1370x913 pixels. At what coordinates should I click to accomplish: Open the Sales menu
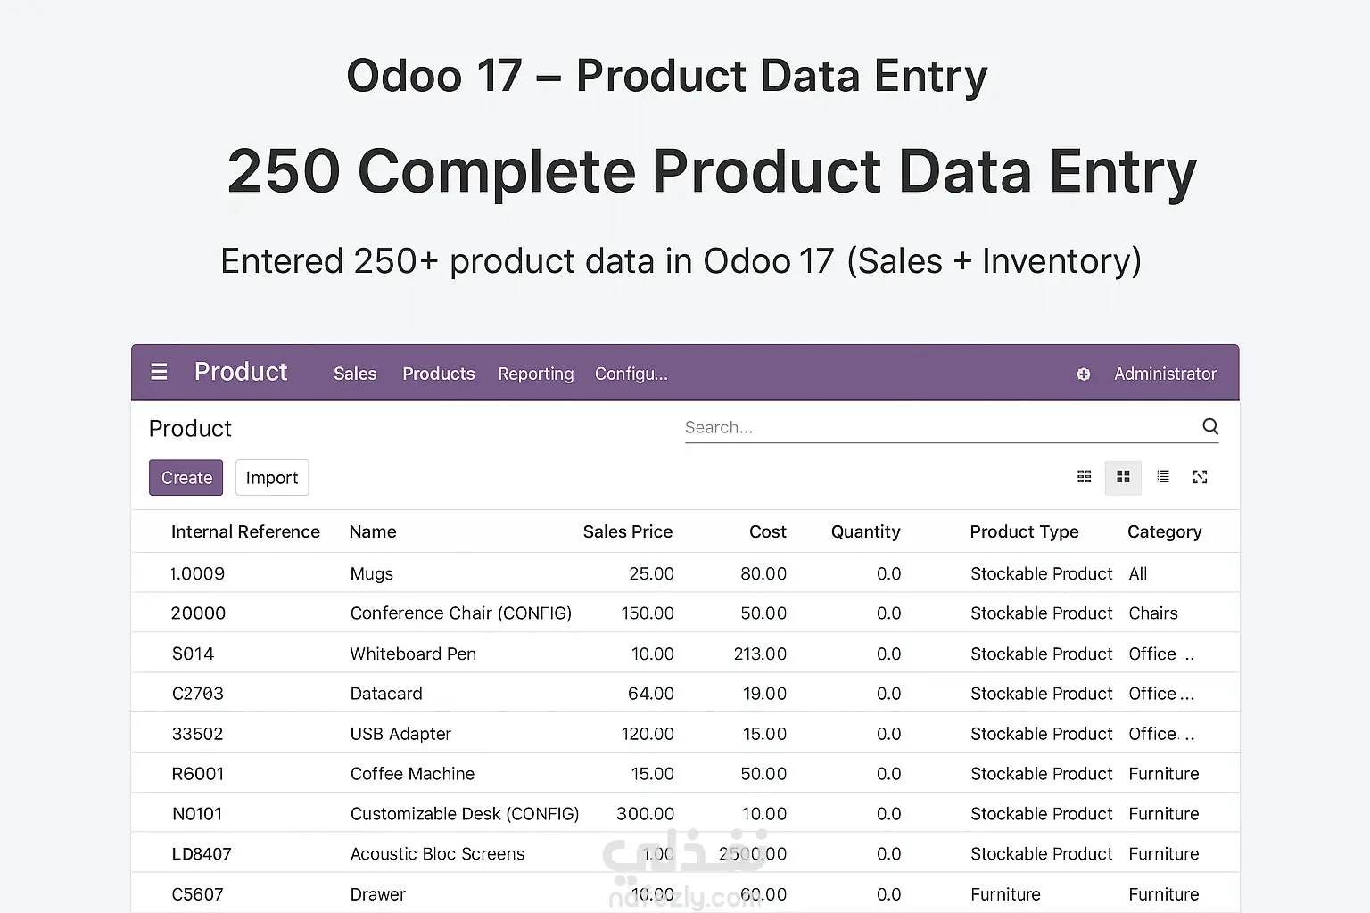[355, 374]
